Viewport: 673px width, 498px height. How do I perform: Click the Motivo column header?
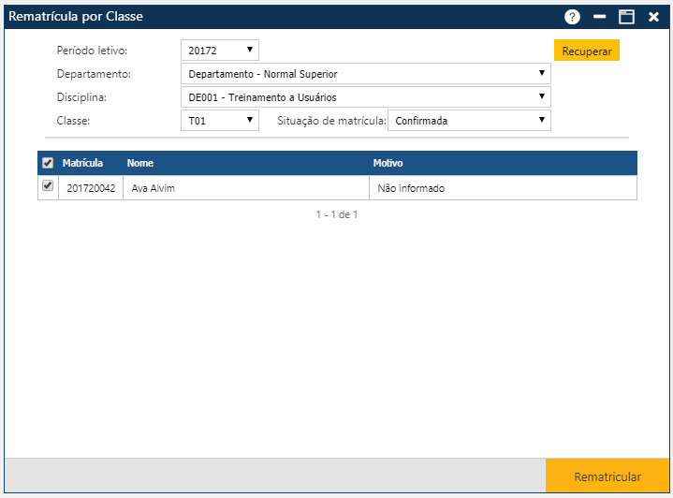388,163
